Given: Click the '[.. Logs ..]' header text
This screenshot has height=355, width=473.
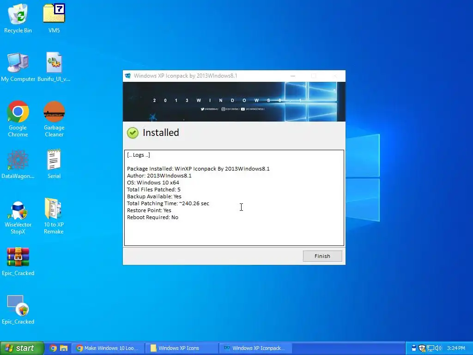Looking at the screenshot, I should point(139,155).
